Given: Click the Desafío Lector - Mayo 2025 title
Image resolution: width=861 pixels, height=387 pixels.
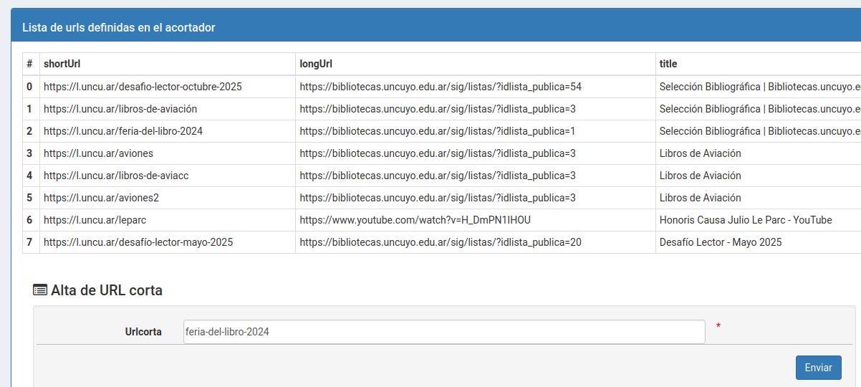Looking at the screenshot, I should tap(720, 242).
